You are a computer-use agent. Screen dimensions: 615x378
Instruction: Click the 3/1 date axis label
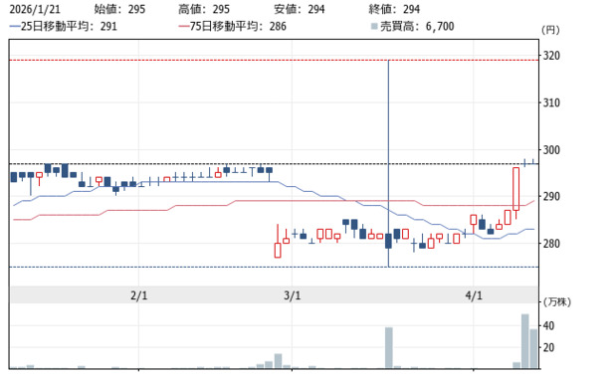(293, 295)
